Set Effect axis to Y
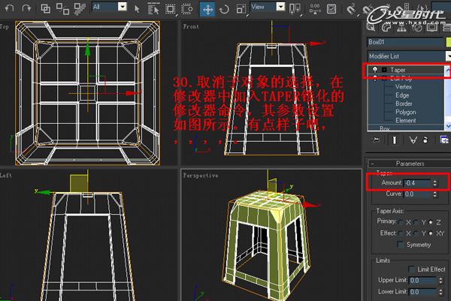 [416, 233]
